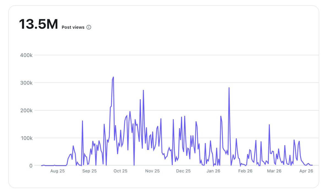Click the late January 280k spike

coord(229,88)
